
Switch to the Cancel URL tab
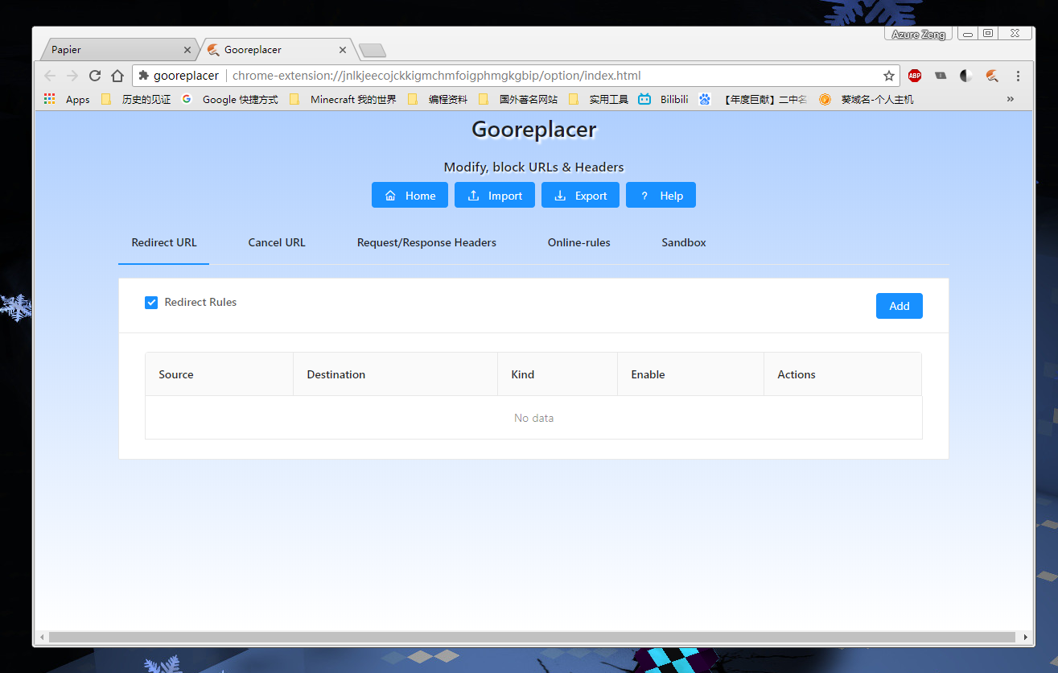point(277,242)
